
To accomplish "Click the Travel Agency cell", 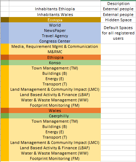I will point(55,36).
